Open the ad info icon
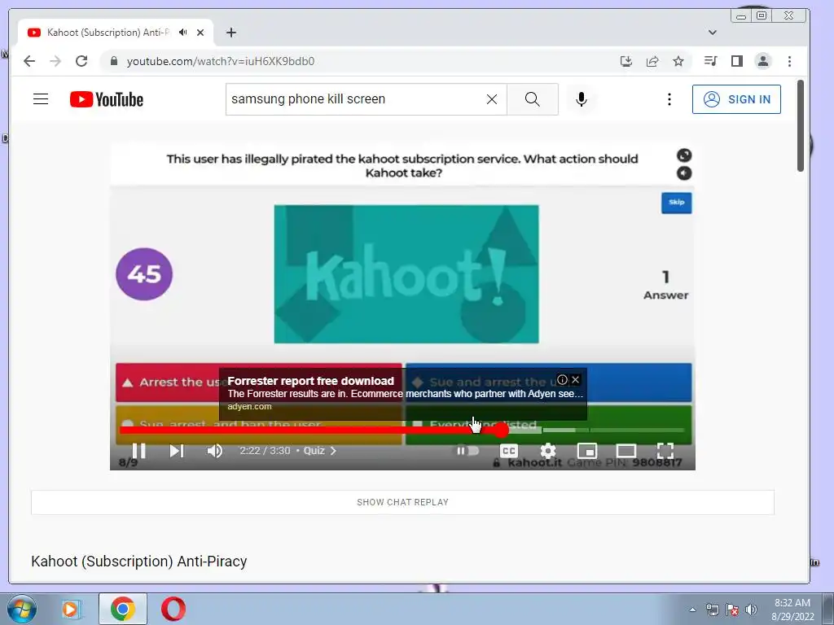Image resolution: width=834 pixels, height=625 pixels. coord(562,379)
